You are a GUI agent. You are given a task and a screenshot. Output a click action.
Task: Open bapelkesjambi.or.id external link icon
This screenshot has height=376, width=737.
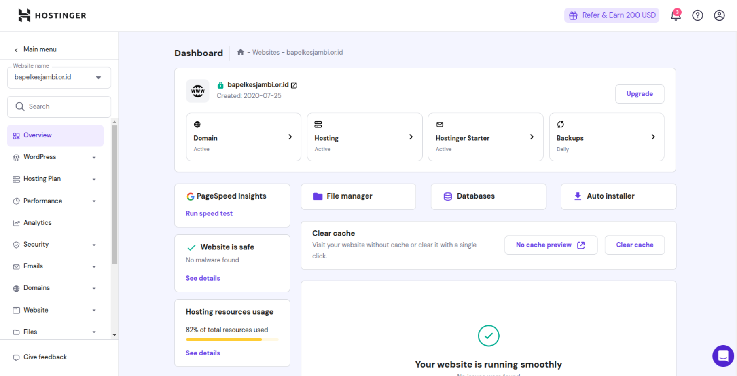[294, 85]
